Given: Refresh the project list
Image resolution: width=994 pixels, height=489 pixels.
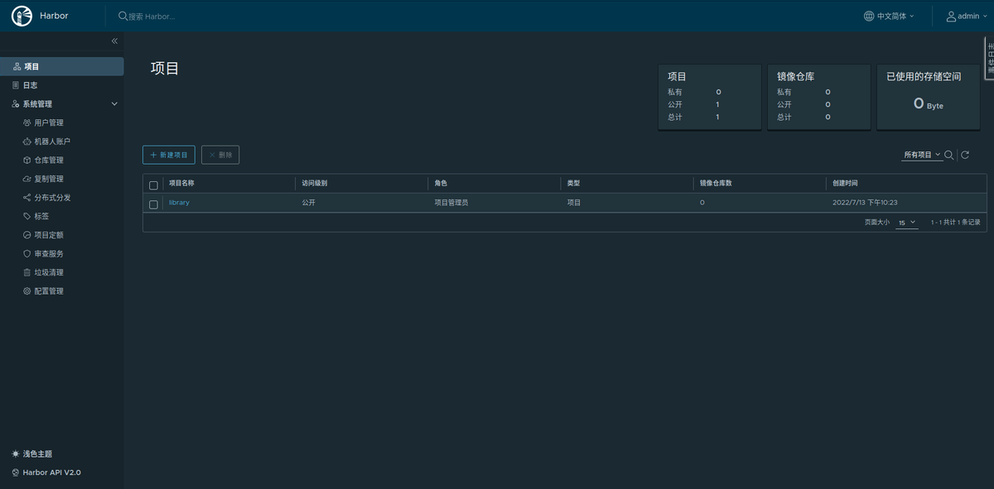Looking at the screenshot, I should click(x=965, y=155).
